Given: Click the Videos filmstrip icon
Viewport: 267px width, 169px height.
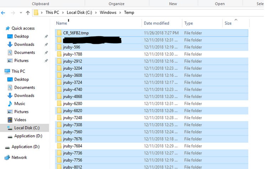Looking at the screenshot, I should 10,120.
